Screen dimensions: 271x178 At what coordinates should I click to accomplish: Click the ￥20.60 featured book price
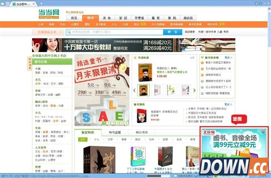[162, 76]
